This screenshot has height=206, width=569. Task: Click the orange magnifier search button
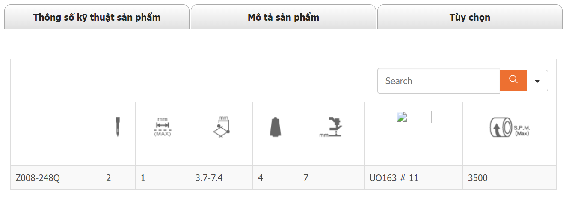(513, 80)
